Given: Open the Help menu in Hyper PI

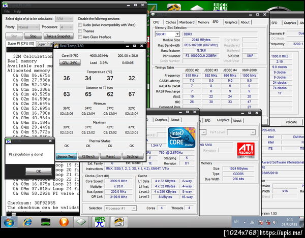Looking at the screenshot, I should tap(17, 12).
